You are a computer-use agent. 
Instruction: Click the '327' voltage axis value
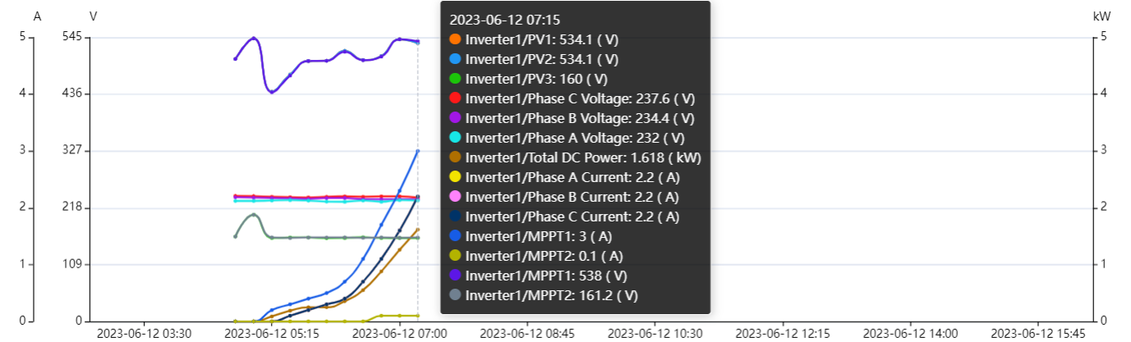click(x=71, y=151)
